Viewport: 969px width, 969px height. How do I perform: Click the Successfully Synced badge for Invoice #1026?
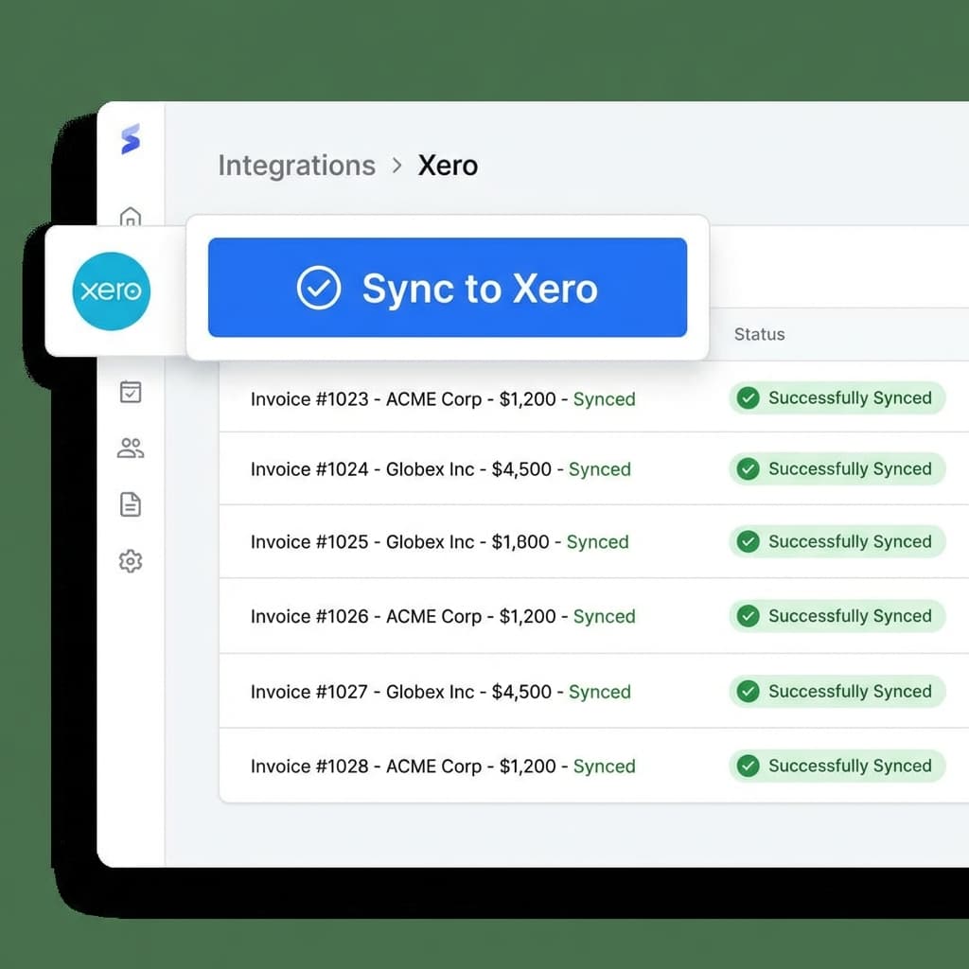pos(837,616)
